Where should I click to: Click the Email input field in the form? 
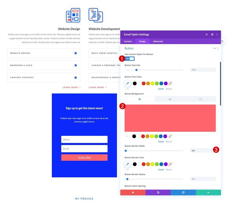(84, 148)
